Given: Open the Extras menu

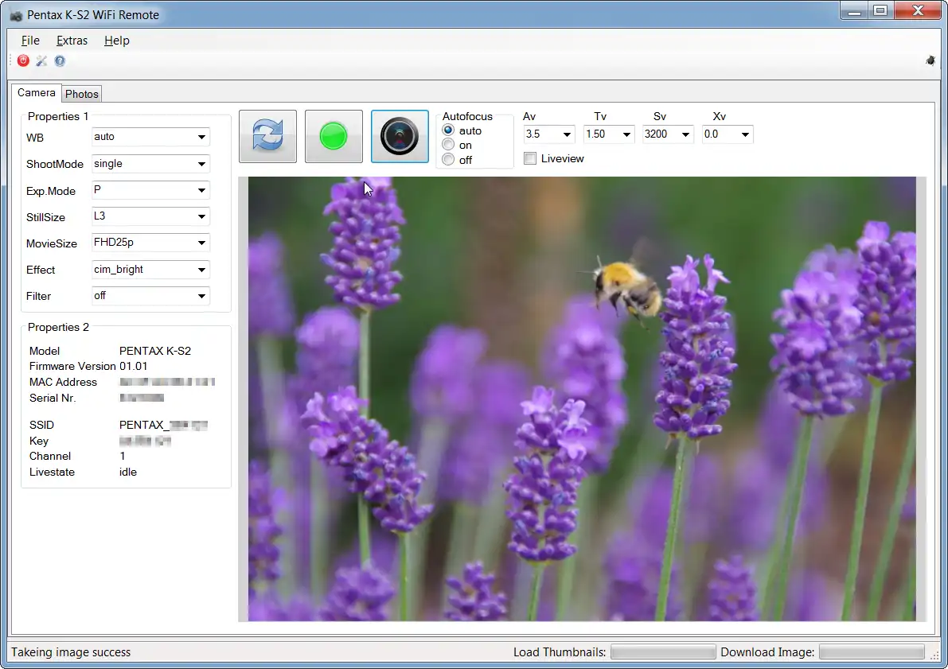Looking at the screenshot, I should 72,41.
